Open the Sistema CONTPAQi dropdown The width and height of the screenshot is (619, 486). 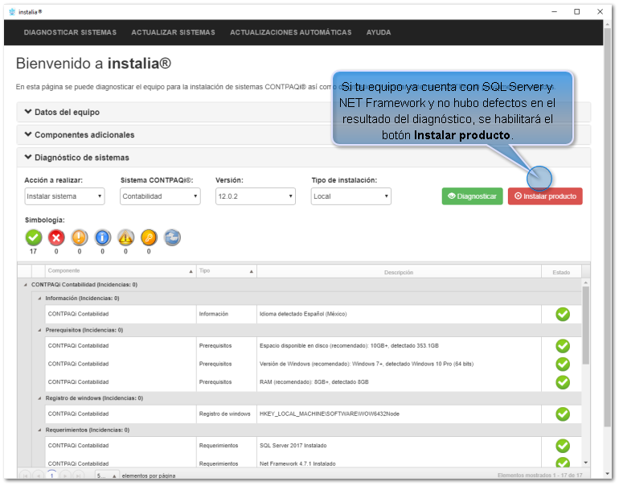pos(160,196)
